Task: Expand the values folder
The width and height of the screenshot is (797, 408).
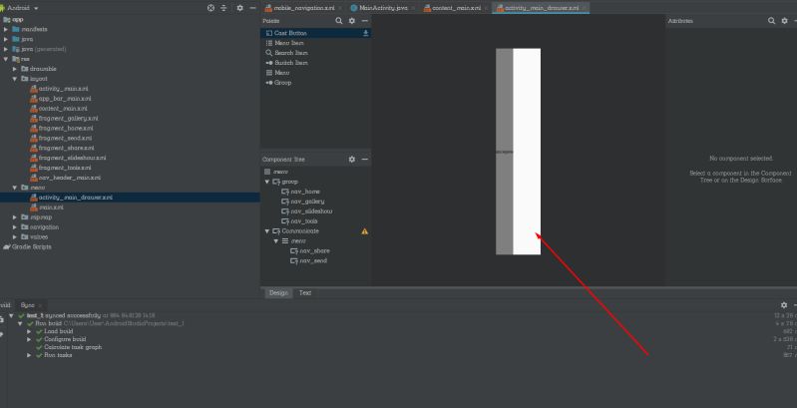Action: point(15,236)
